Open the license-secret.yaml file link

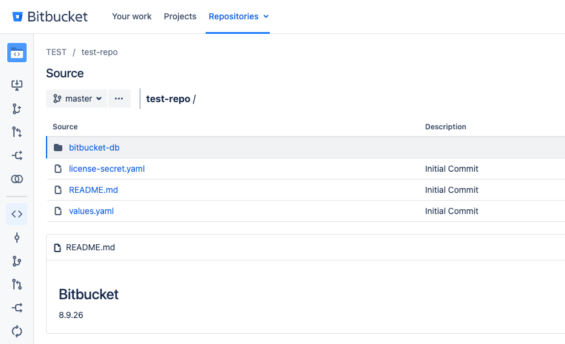(106, 169)
